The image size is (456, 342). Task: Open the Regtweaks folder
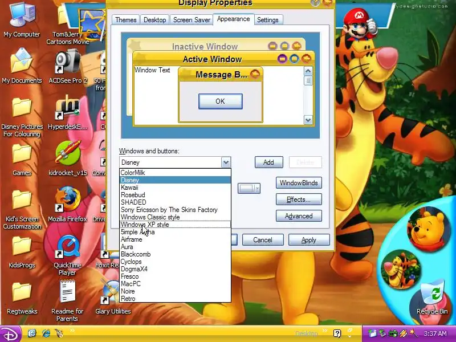pos(22,298)
